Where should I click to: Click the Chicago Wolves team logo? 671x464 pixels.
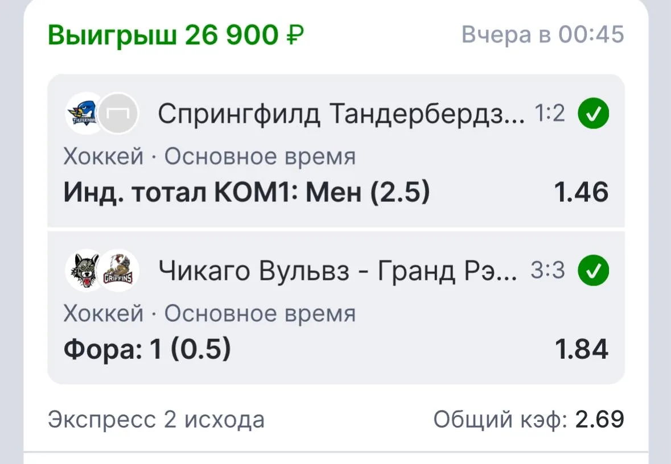[x=85, y=271]
